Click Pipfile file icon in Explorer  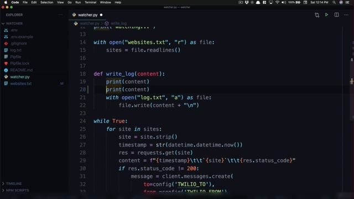(x=6, y=56)
